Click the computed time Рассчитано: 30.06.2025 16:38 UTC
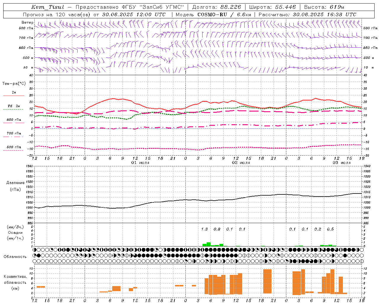 (307, 14)
